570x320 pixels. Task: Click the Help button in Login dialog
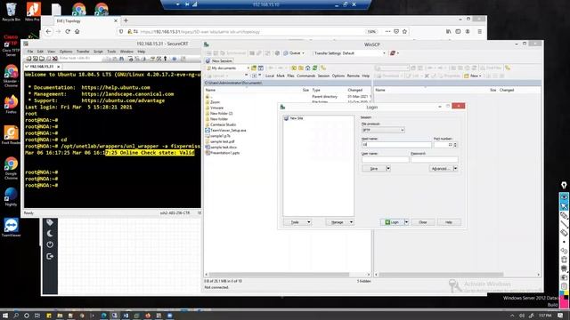449,222
